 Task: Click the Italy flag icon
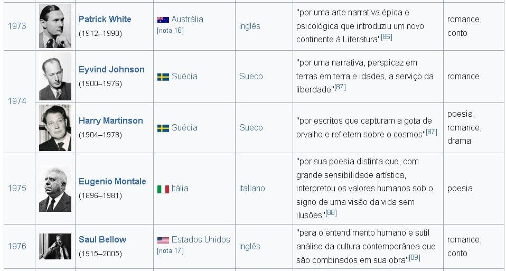pos(163,189)
